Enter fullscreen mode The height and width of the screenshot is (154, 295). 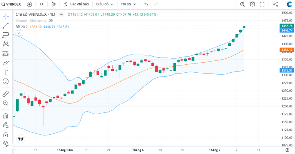point(262,4)
